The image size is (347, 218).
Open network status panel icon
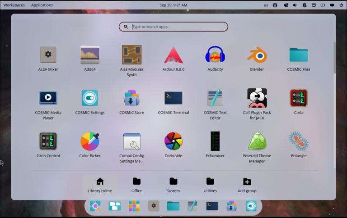click(x=286, y=5)
